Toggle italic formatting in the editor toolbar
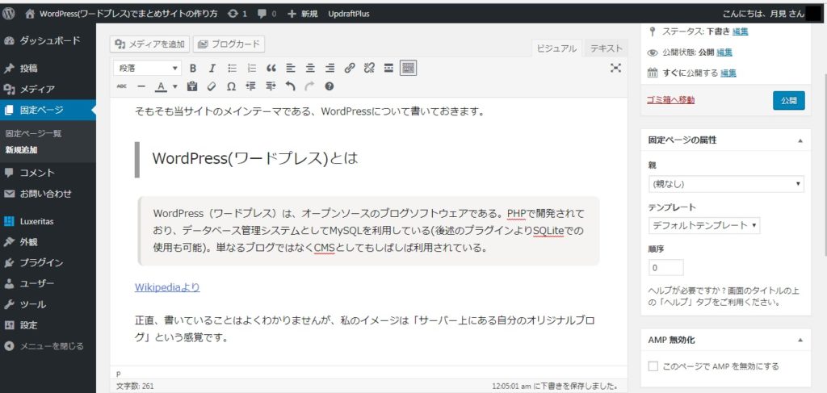The image size is (827, 393). click(x=212, y=68)
